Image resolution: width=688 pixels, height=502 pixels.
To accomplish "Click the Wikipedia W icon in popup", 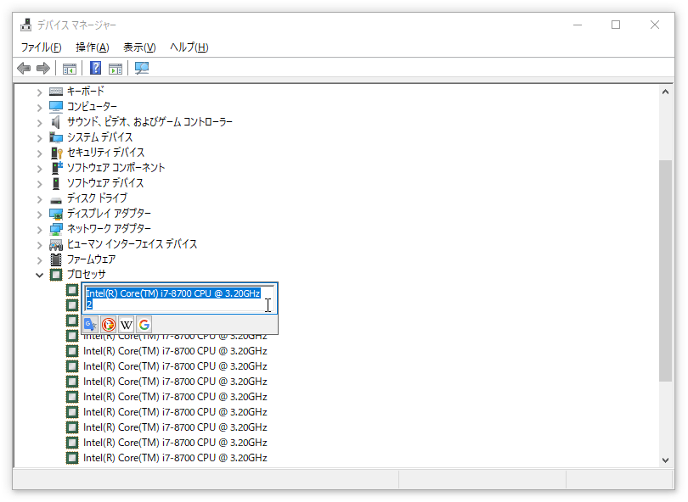I will (127, 325).
